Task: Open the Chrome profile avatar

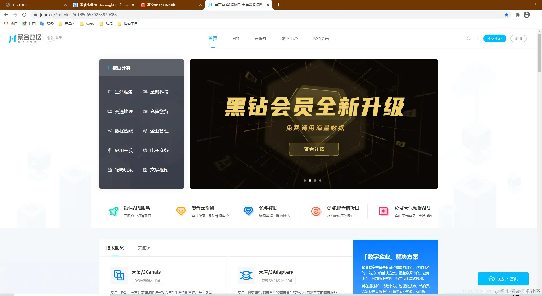Action: coord(527,15)
